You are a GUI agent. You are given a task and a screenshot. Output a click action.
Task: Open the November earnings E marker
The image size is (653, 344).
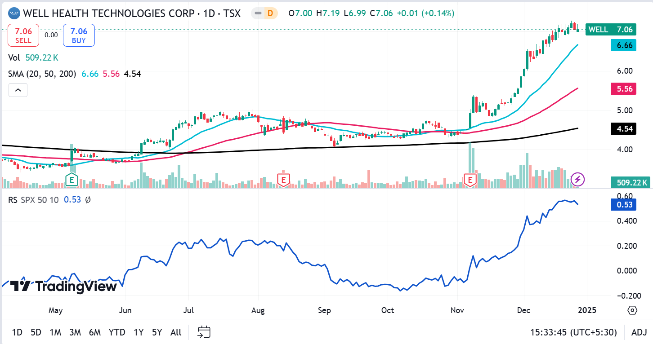(x=470, y=180)
